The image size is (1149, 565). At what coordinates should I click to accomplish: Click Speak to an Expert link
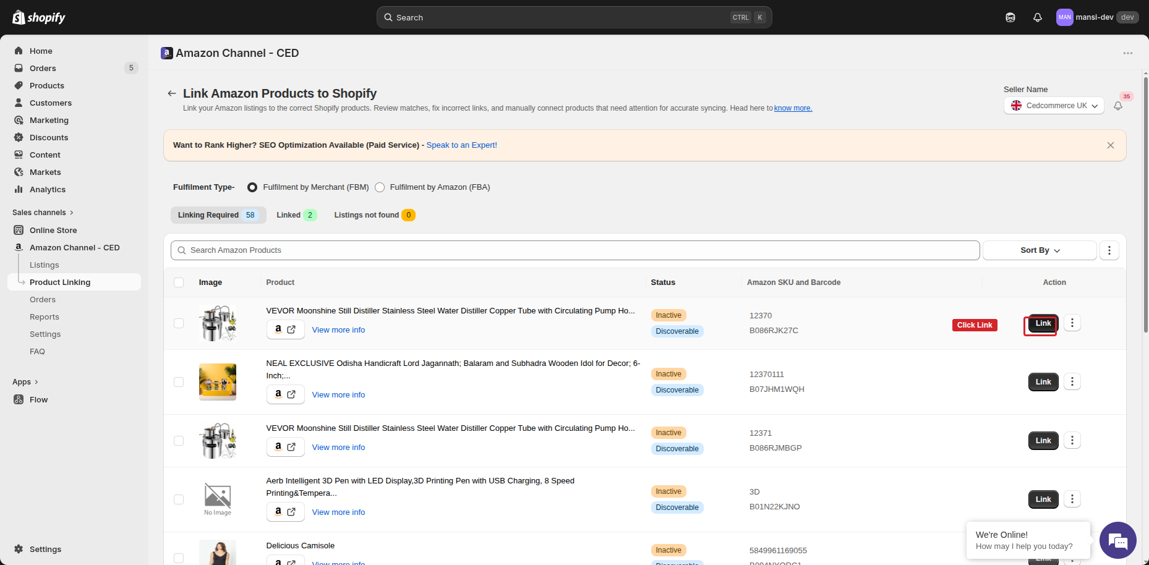461,145
